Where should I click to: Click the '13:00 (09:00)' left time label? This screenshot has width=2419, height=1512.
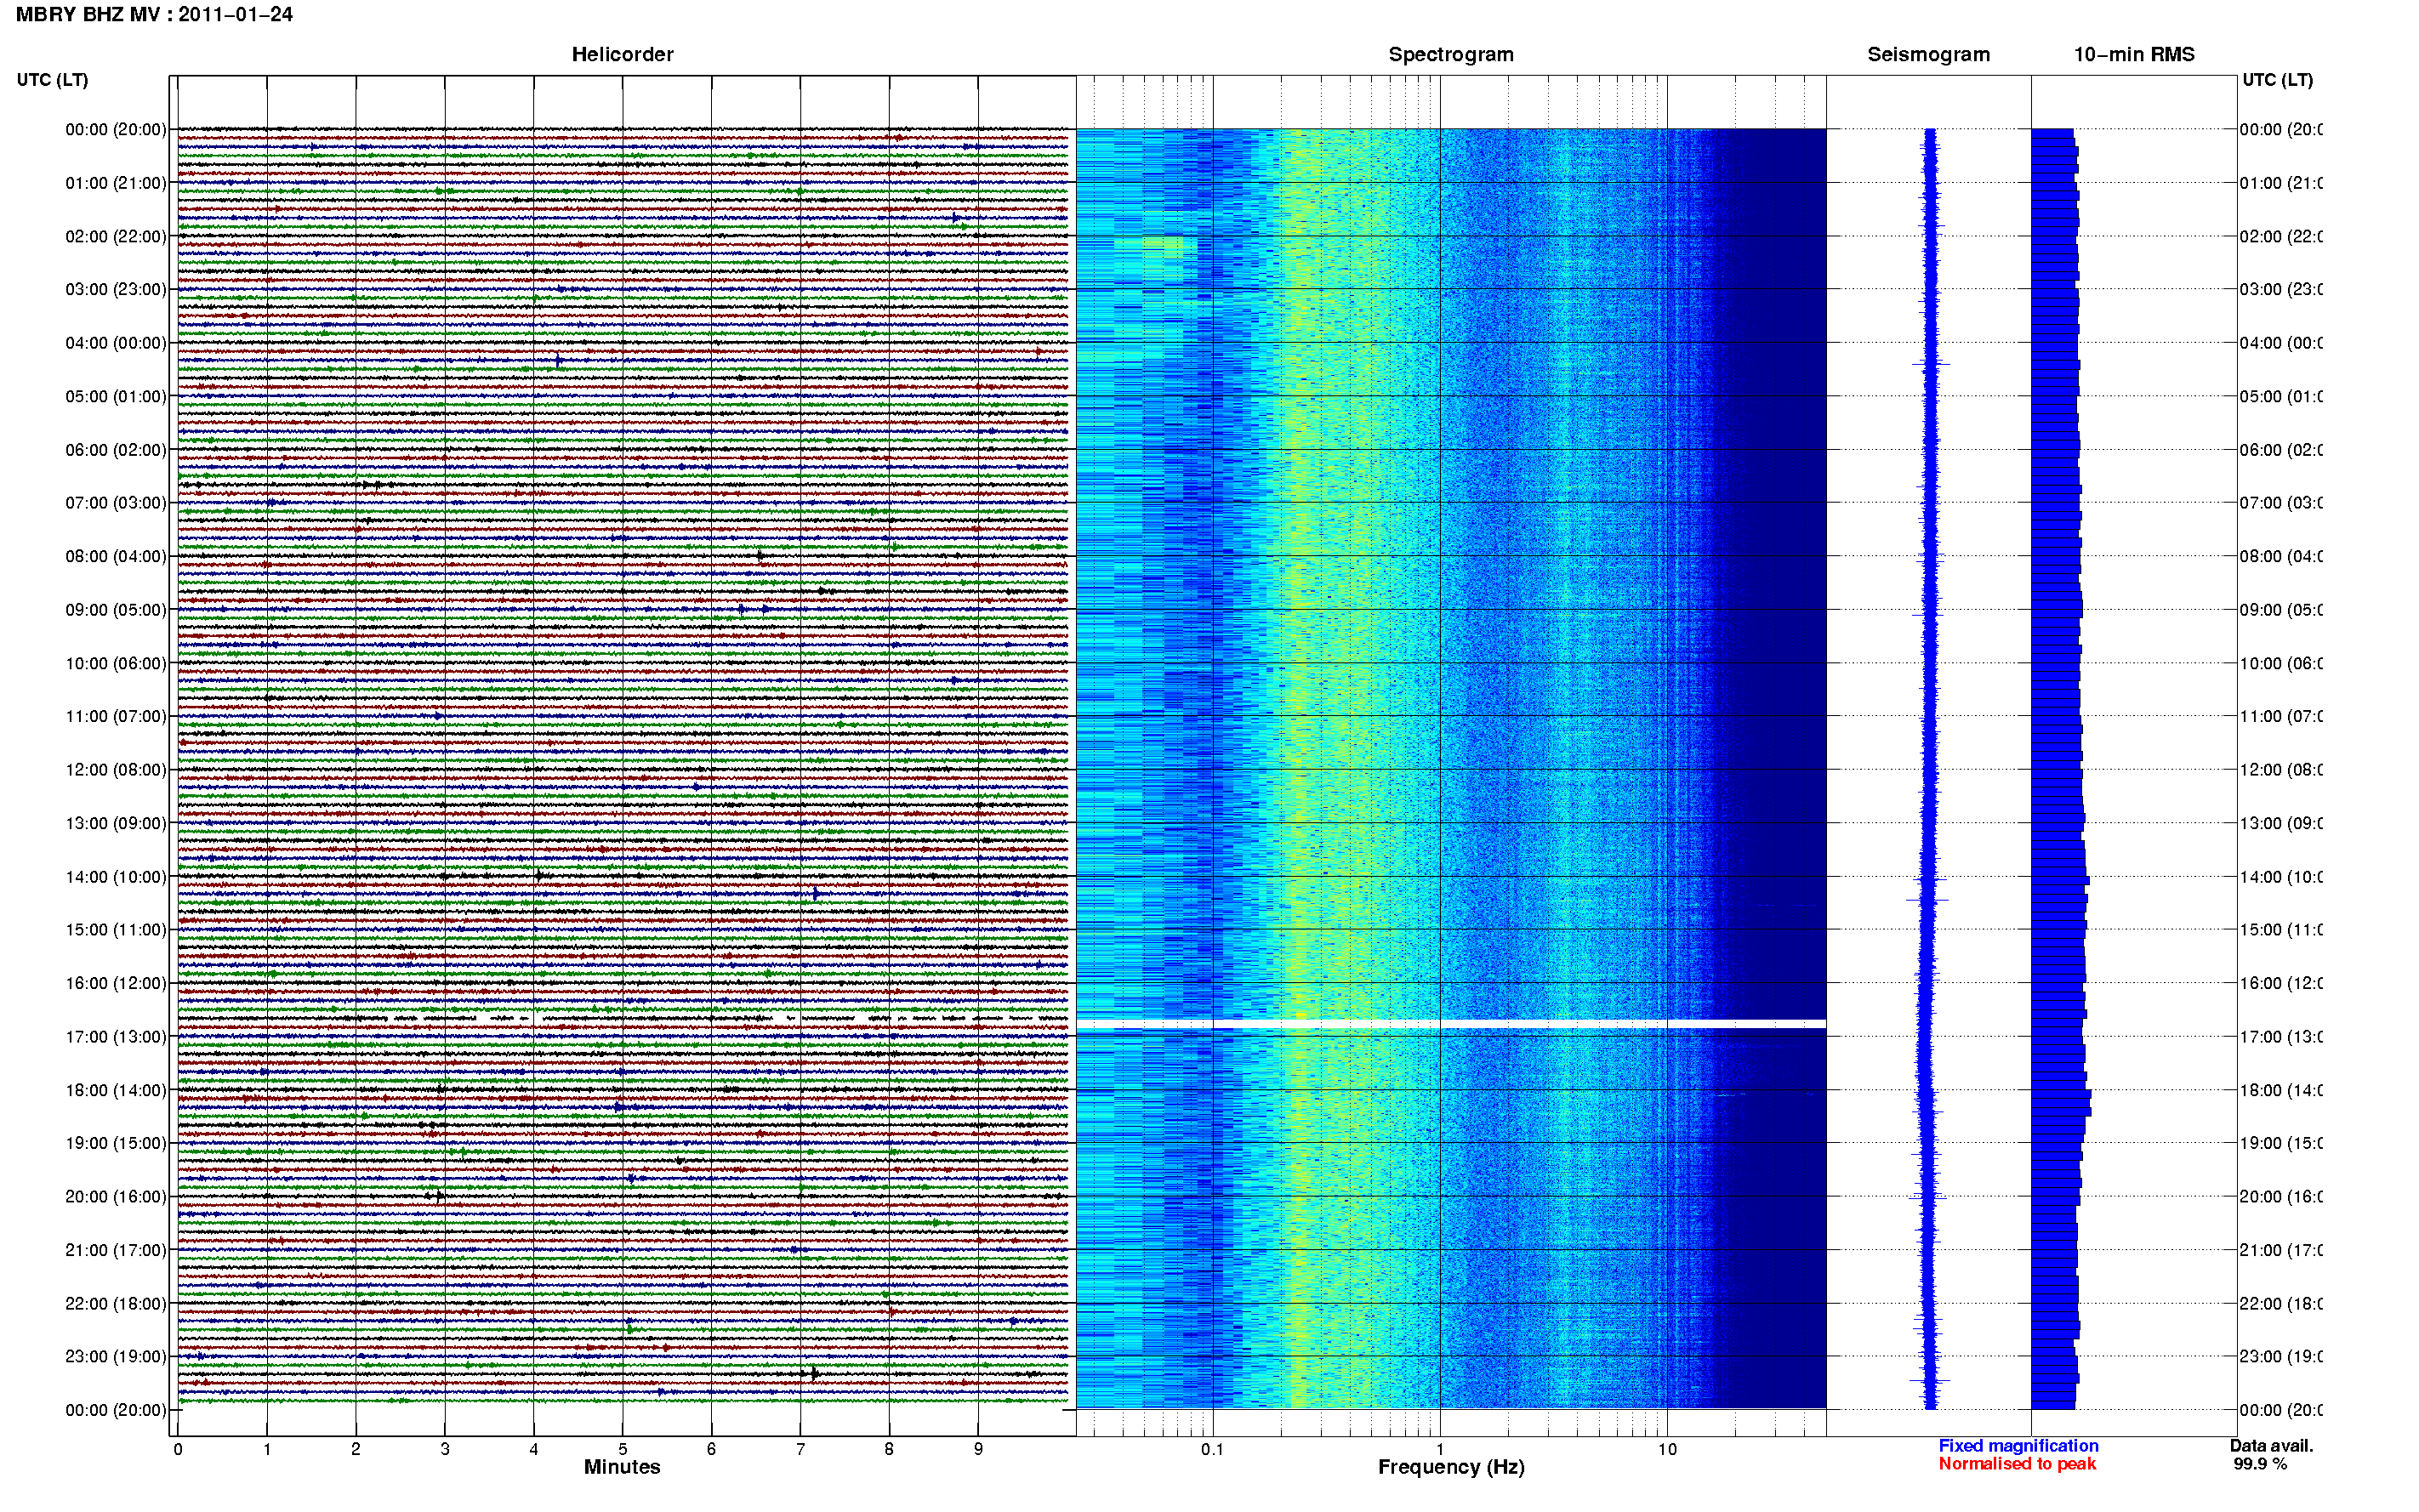point(116,823)
